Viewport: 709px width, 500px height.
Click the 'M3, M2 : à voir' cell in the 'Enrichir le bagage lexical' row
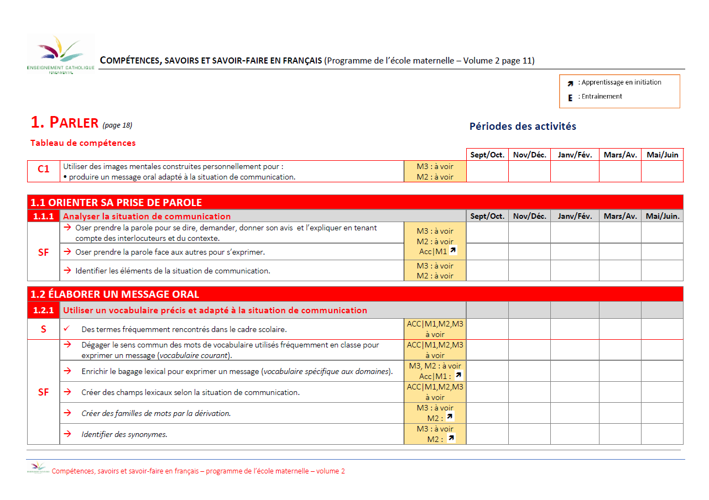(435, 371)
